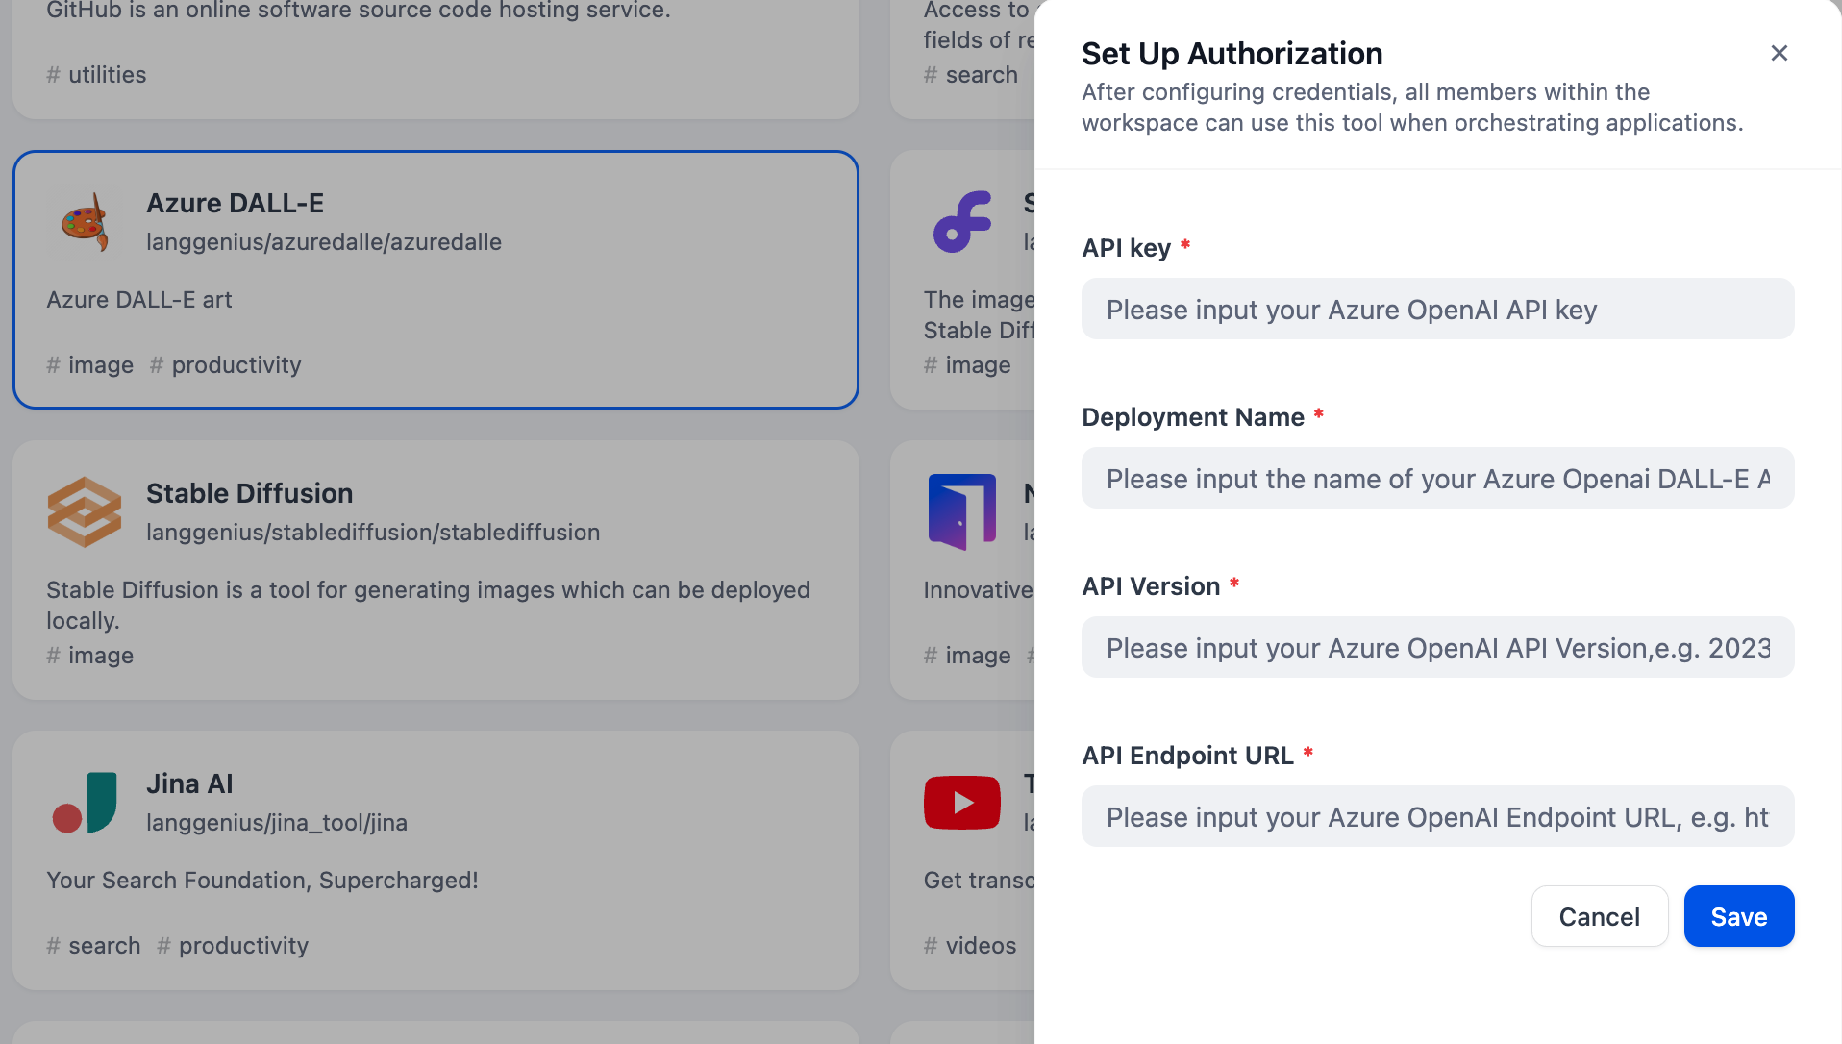This screenshot has width=1842, height=1044.
Task: Click the Jina AI logo icon
Action: (x=85, y=803)
